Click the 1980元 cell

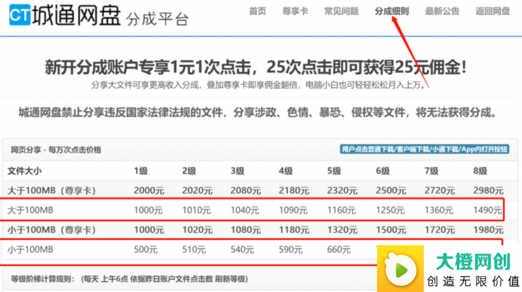[x=488, y=230]
